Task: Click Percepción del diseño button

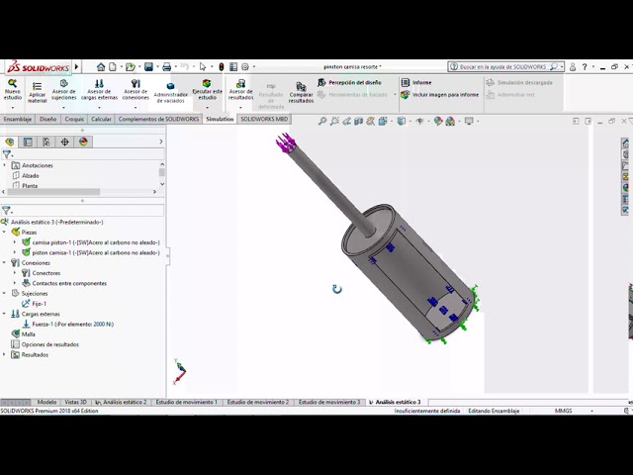Action: [349, 83]
